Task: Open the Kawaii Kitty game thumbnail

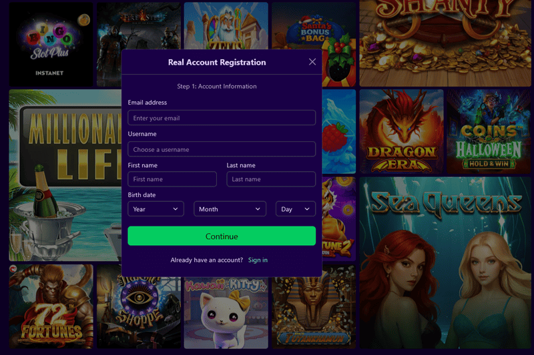Action: [x=226, y=313]
